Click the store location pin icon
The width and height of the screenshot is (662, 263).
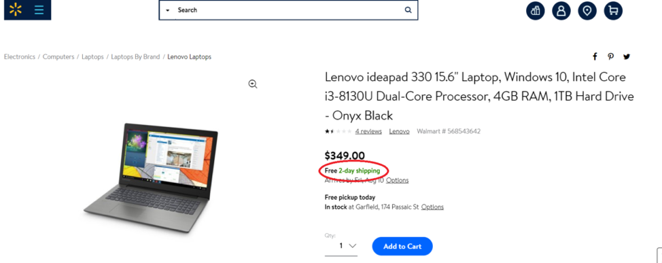tap(587, 11)
